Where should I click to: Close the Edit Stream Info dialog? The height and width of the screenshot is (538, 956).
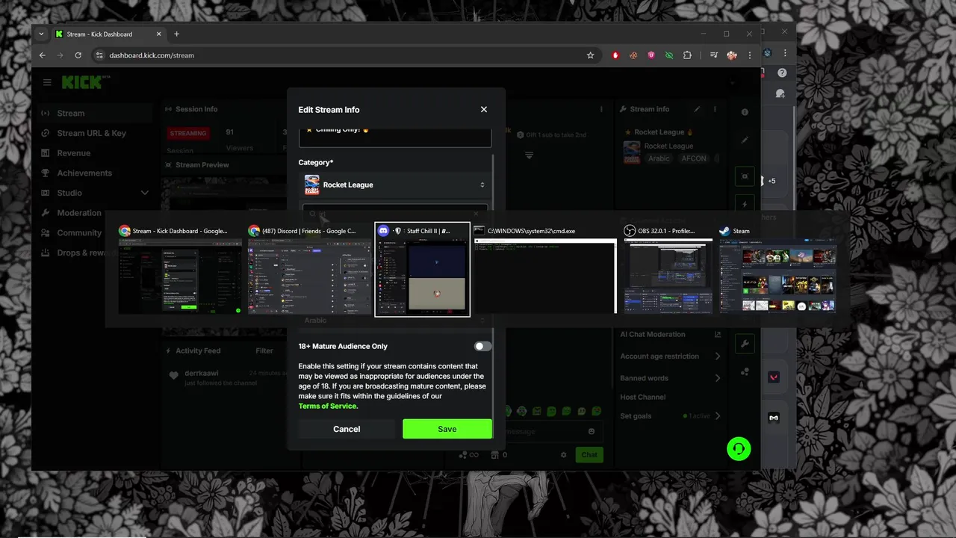coord(484,109)
